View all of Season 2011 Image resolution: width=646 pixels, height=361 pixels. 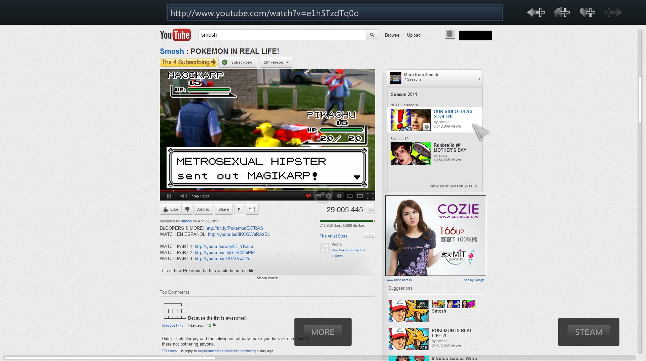tap(453, 186)
